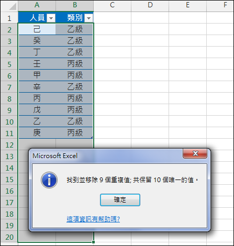
Task: Select cell containing 壬
Action: (37, 64)
